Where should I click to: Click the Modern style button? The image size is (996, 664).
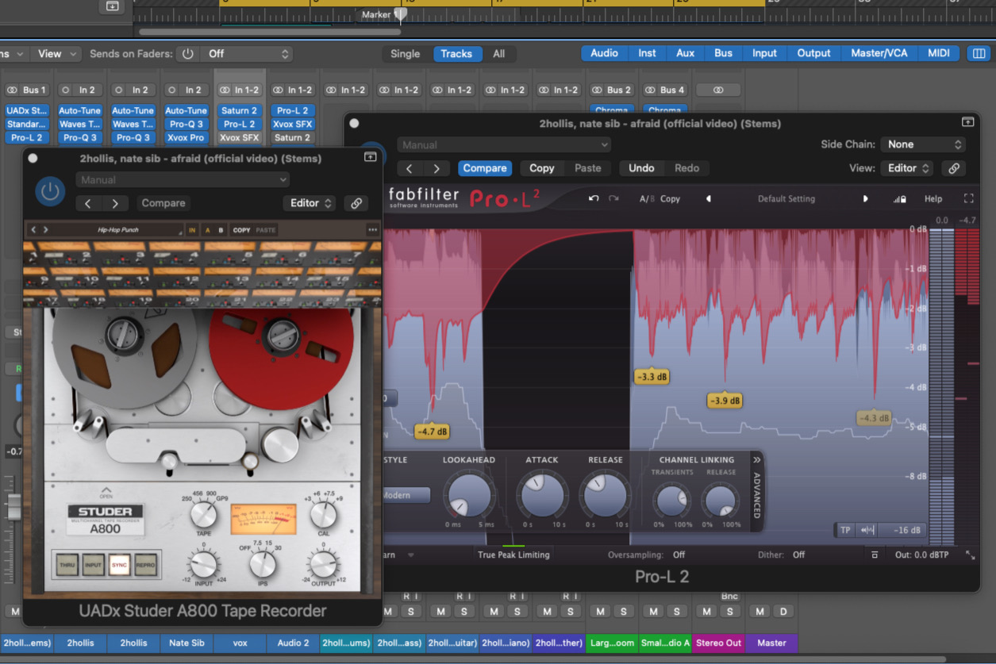406,495
